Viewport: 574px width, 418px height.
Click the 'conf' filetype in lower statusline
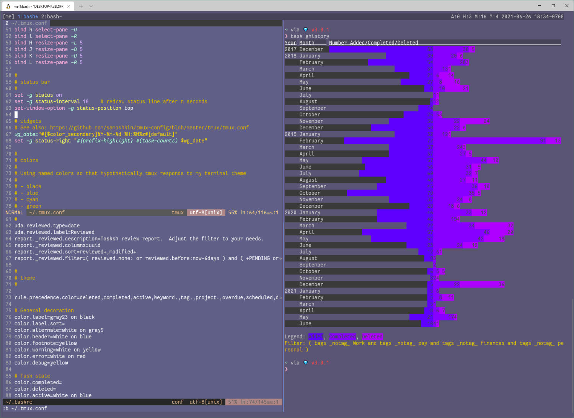point(178,402)
